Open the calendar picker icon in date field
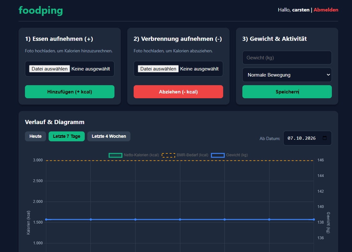The image size is (352, 252). click(x=325, y=138)
